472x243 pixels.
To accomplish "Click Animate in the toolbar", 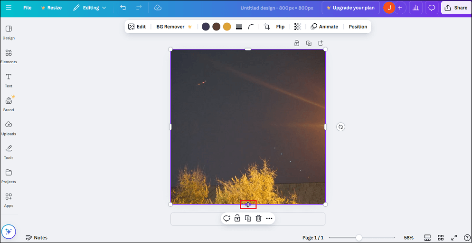I will pyautogui.click(x=324, y=27).
